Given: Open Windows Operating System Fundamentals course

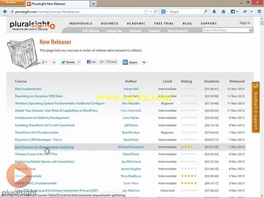Looking at the screenshot, I should 60,103.
